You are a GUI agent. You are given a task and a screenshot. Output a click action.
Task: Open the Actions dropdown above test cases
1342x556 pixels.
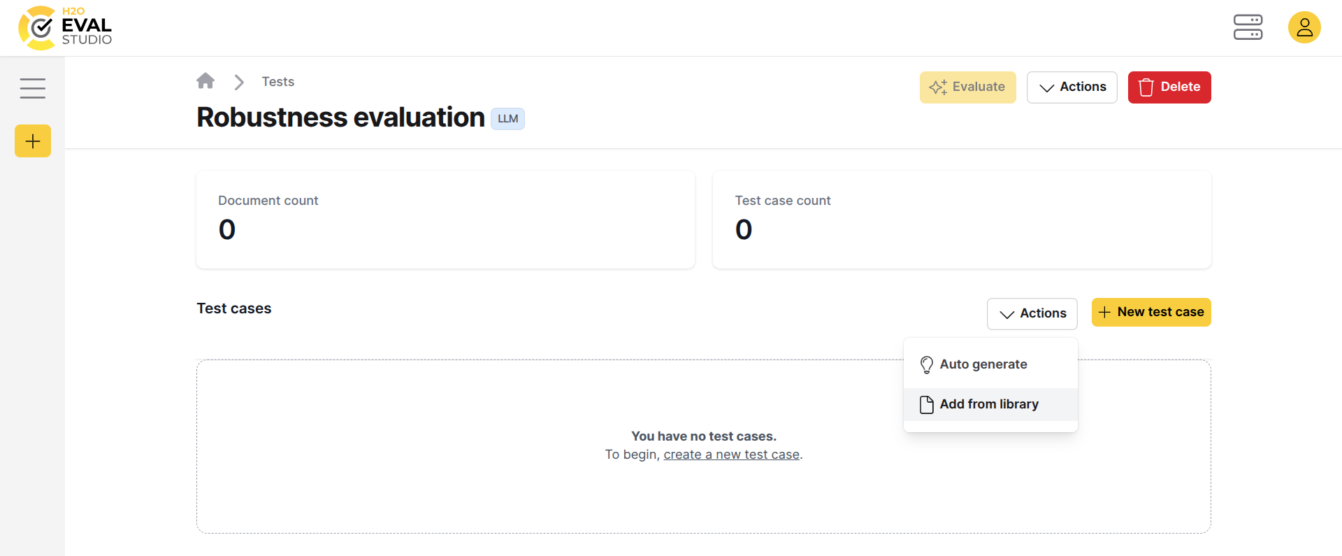click(1032, 313)
